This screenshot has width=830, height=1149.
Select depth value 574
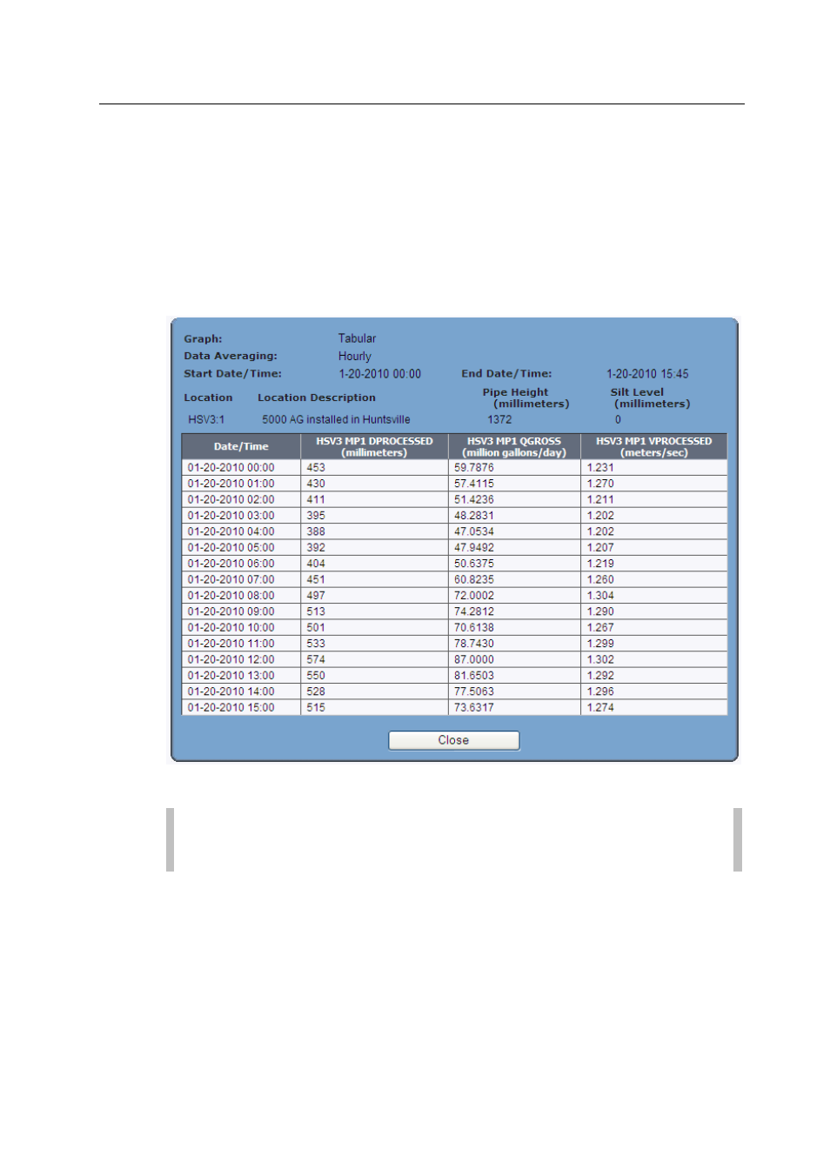pyautogui.click(x=316, y=659)
